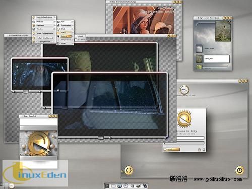This screenshot has height=189, width=252.
Task: Click the gold power button in the login screen
Action: pos(239,170)
